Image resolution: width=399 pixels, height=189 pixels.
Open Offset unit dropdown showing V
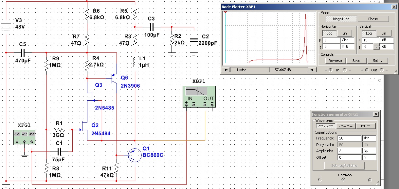click(369, 157)
